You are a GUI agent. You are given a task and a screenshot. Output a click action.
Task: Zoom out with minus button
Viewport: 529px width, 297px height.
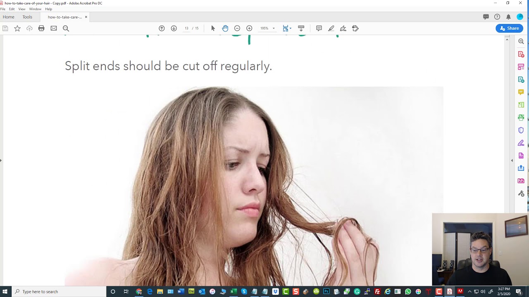237,28
